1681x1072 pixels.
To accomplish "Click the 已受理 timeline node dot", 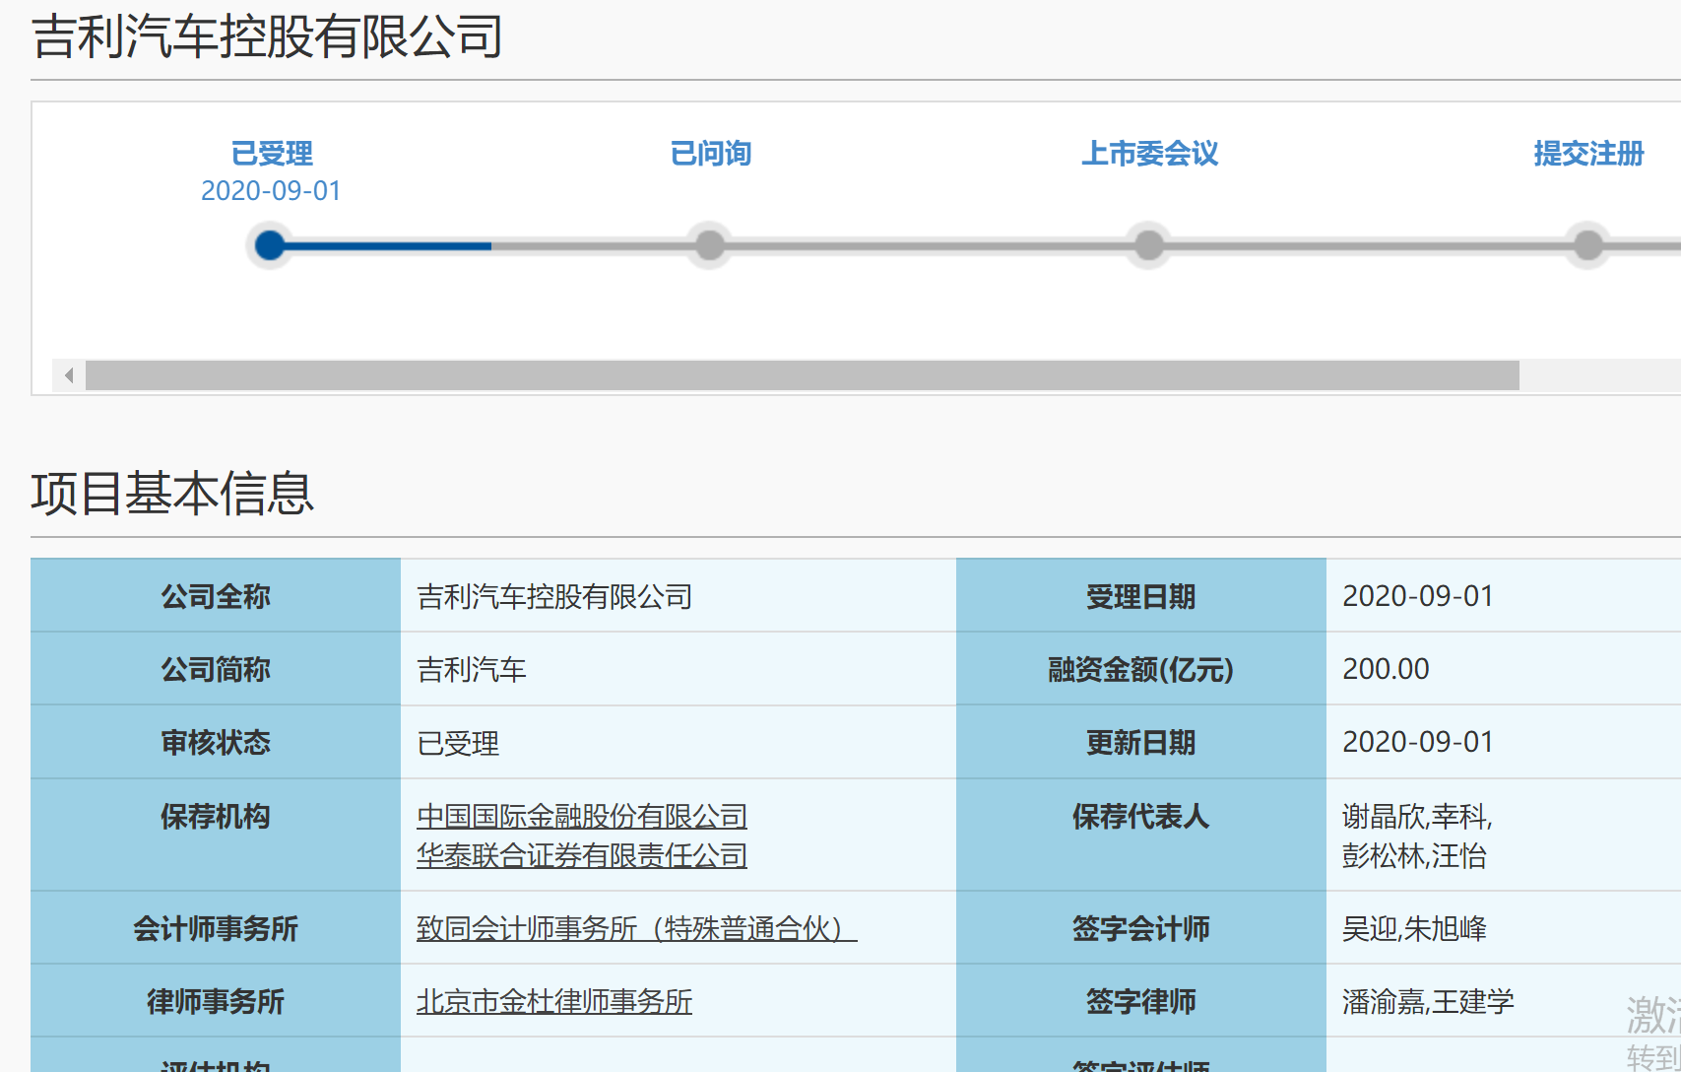I will tap(270, 245).
